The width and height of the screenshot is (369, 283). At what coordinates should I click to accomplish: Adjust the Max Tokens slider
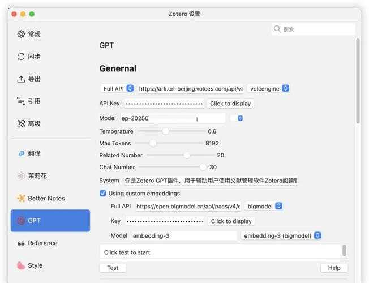(169, 143)
